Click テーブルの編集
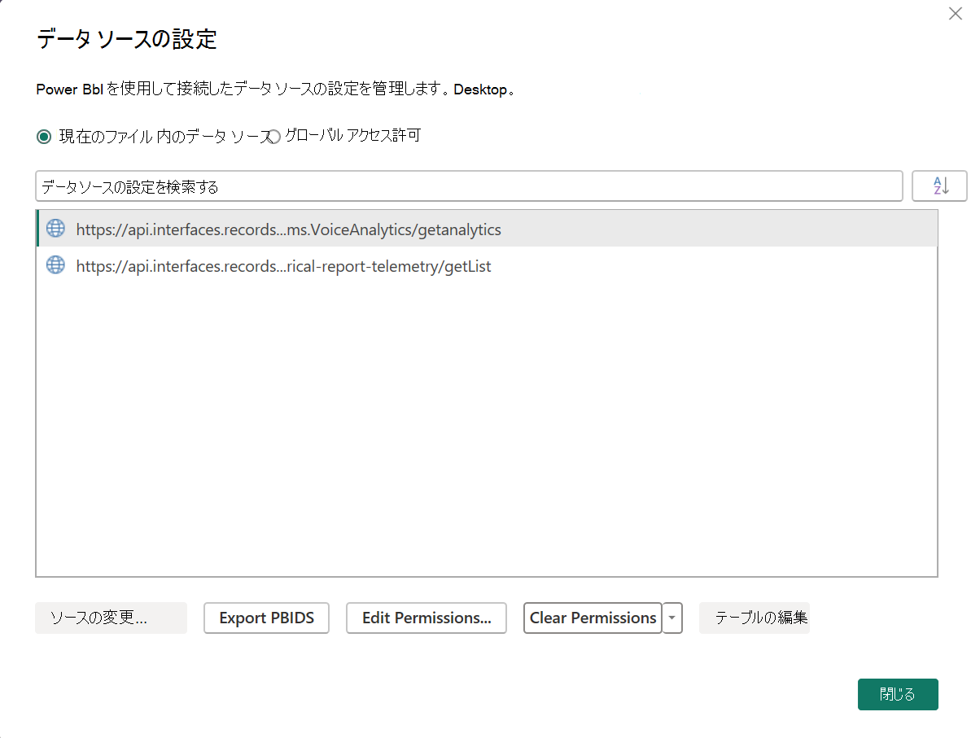Image resolution: width=971 pixels, height=738 pixels. 754,618
